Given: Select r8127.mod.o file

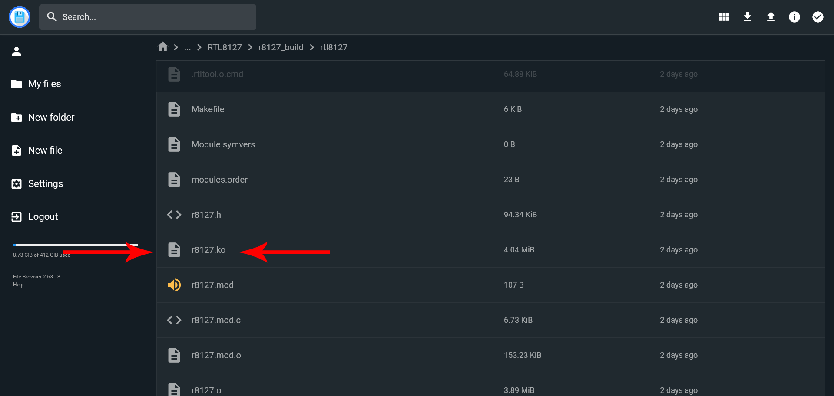Looking at the screenshot, I should [491, 355].
